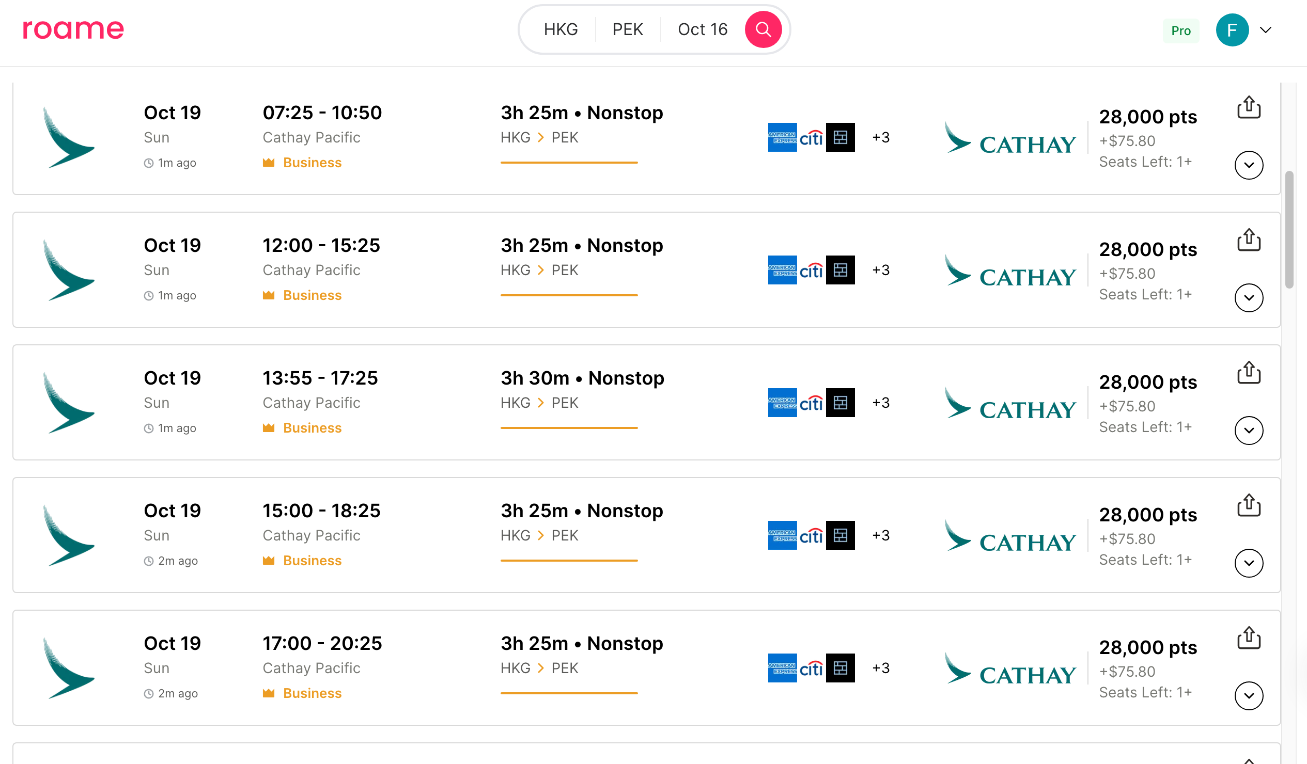1307x764 pixels.
Task: Open the Oct 16 date selector
Action: 702,29
